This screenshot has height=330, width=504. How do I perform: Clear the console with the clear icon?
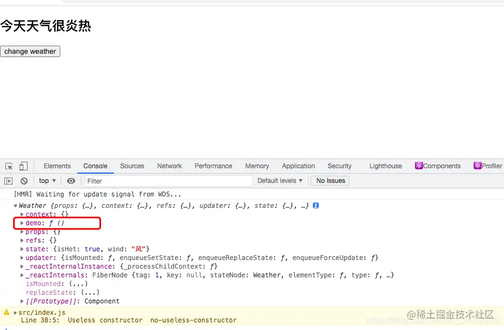(x=24, y=181)
